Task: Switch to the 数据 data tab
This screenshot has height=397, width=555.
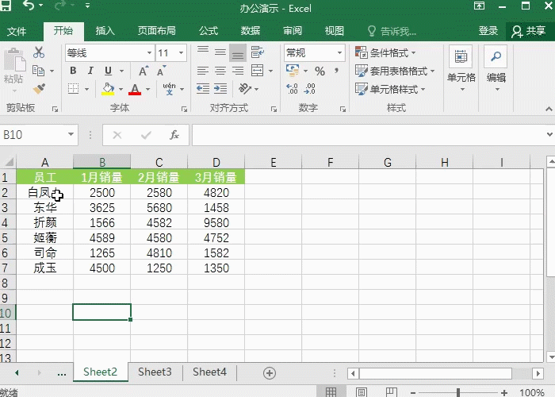Action: click(251, 31)
